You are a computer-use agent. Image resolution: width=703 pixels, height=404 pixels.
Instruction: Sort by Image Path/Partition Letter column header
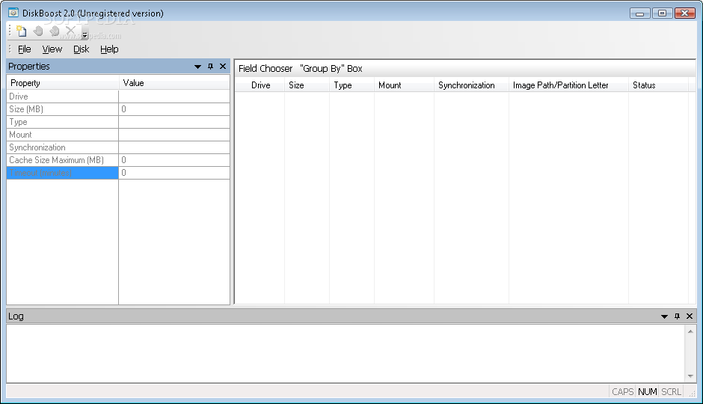[x=568, y=85]
